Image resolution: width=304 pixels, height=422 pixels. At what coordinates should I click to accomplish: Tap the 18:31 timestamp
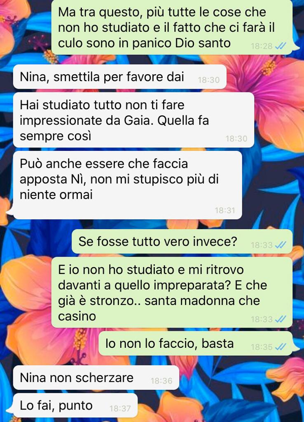click(225, 211)
